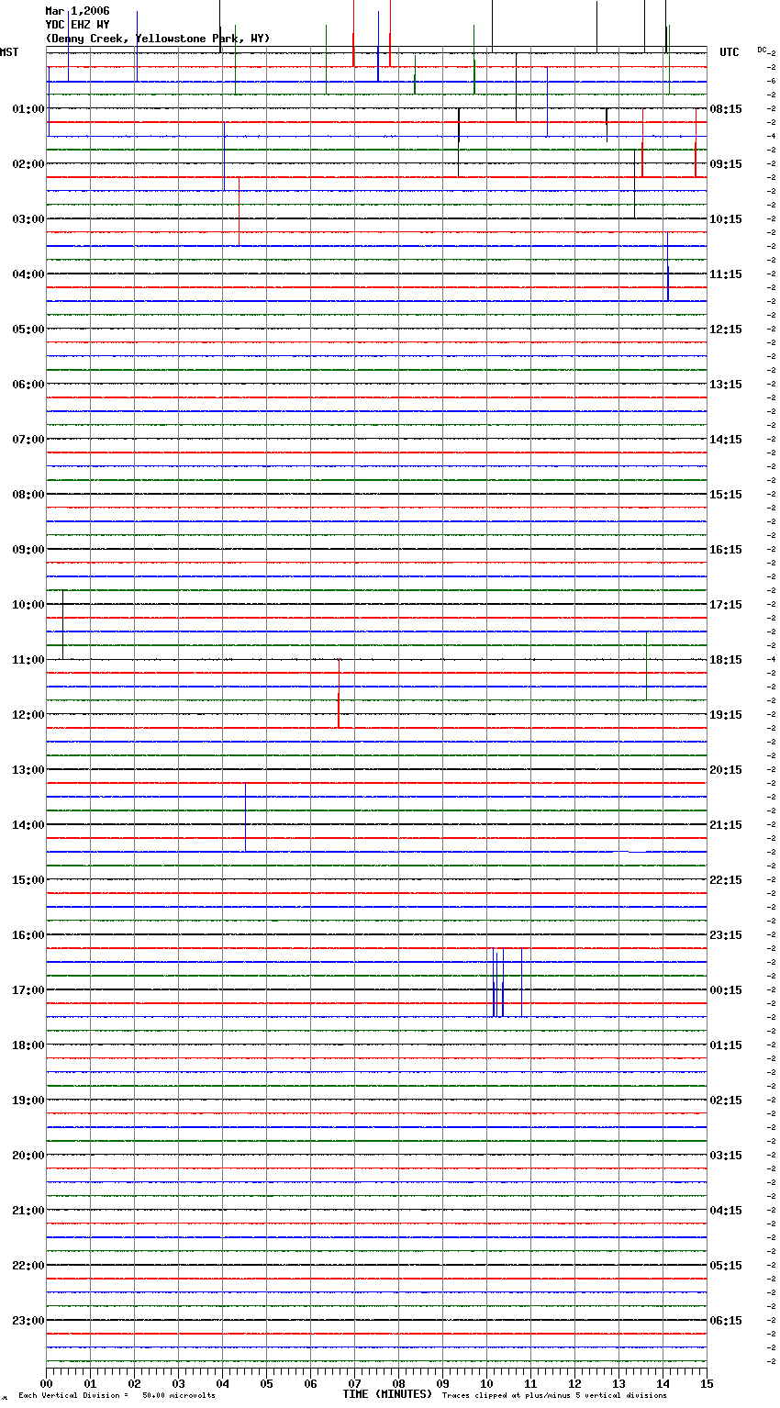780x1408 pixels.
Task: Select the 21:00 MST row label
Action: click(28, 1211)
